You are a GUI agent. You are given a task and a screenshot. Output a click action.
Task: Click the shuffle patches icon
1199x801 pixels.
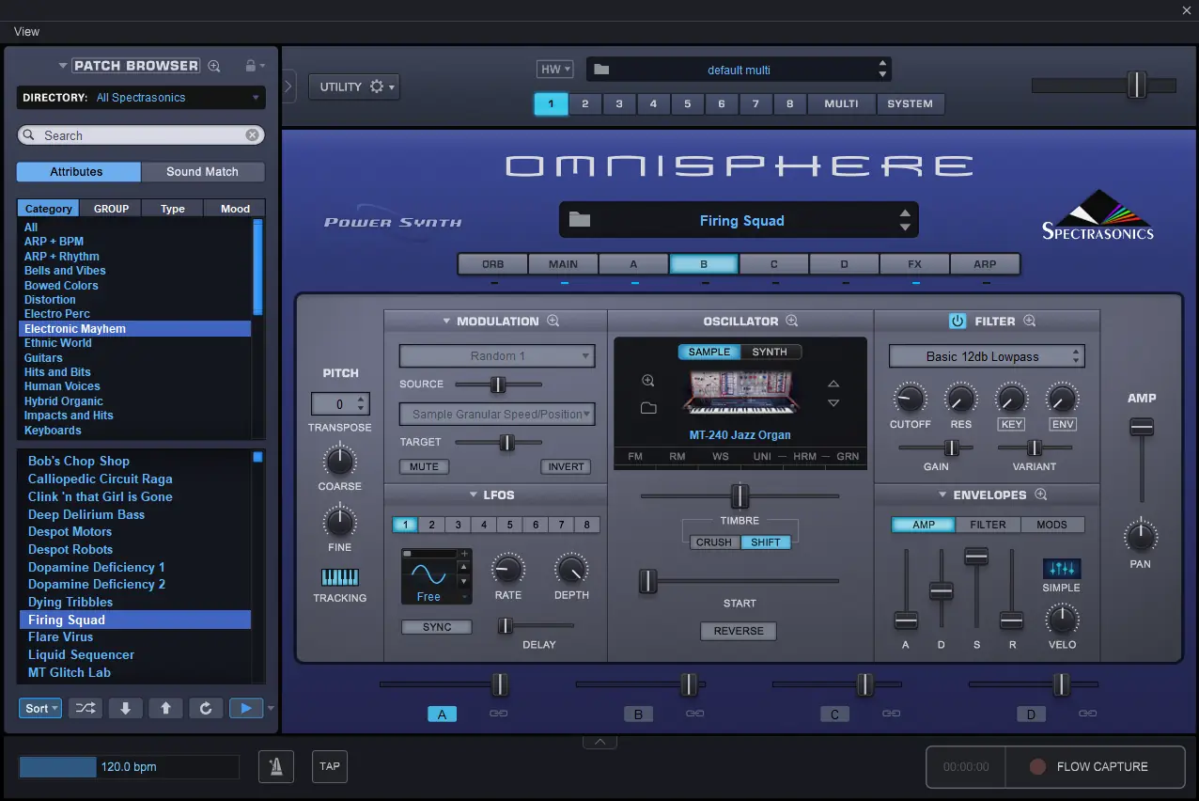85,708
